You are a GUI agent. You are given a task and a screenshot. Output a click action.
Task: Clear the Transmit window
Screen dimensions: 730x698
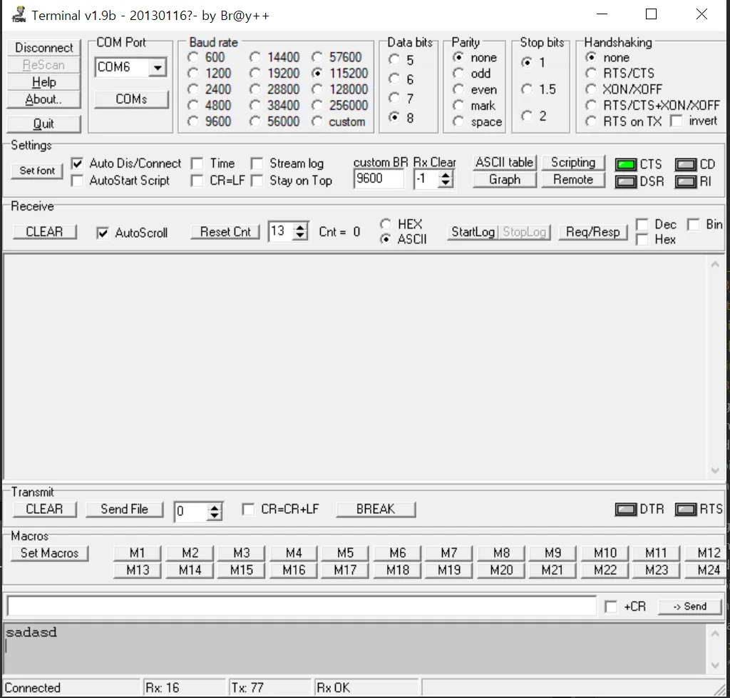[x=44, y=510]
